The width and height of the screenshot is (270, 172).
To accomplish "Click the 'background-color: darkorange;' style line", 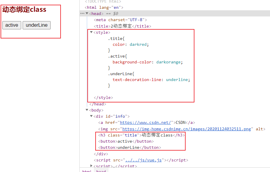I will pos(148,62).
